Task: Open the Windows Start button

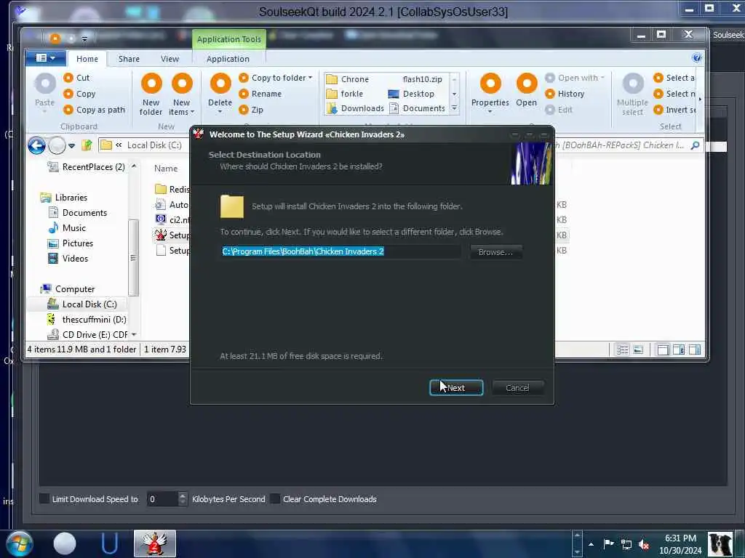Action: click(x=20, y=543)
